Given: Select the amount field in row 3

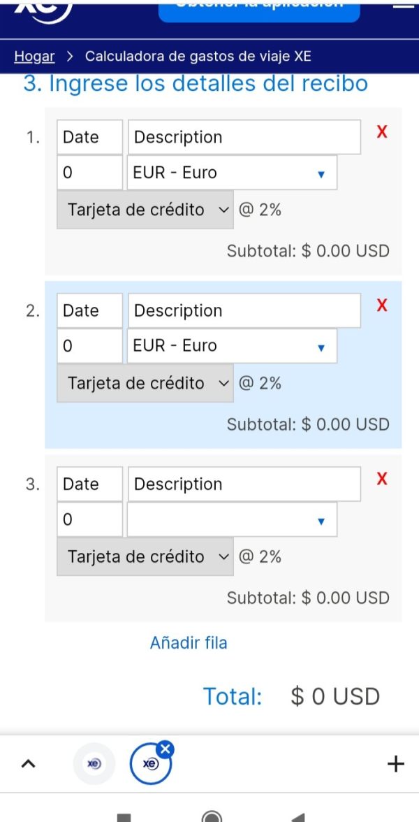Looking at the screenshot, I should point(89,519).
